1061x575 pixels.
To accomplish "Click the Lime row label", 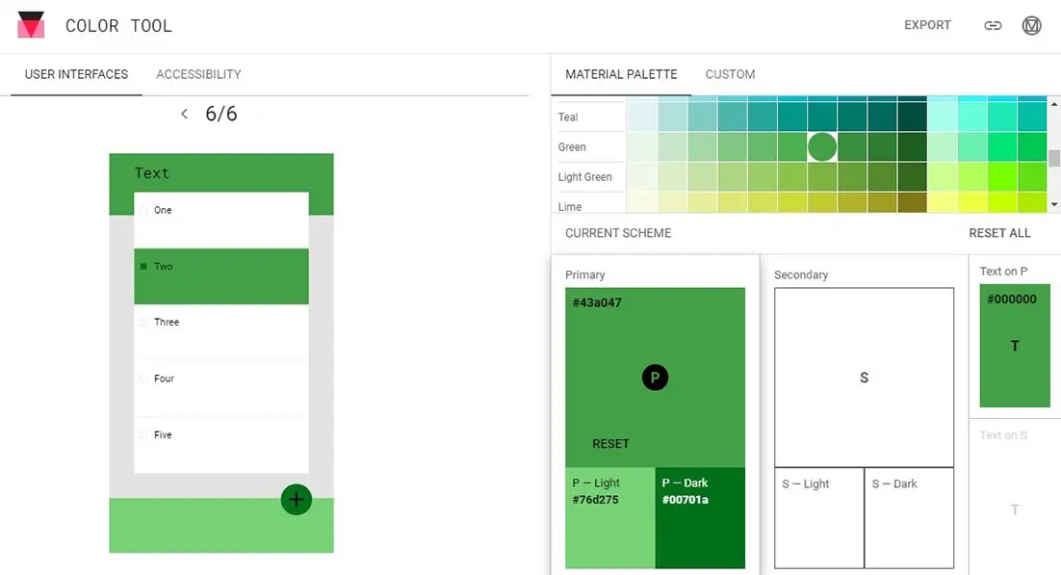I will point(570,206).
